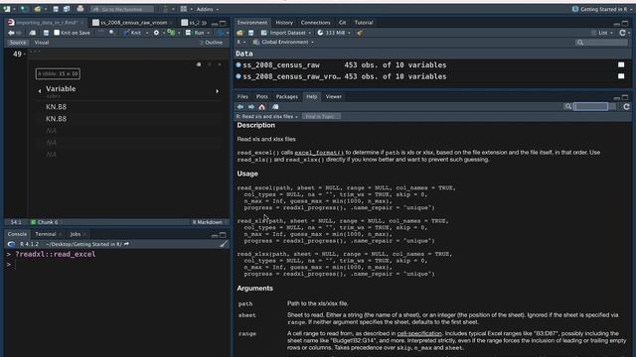Open the cell-specification help link
The height and width of the screenshot is (357, 636).
(419, 333)
